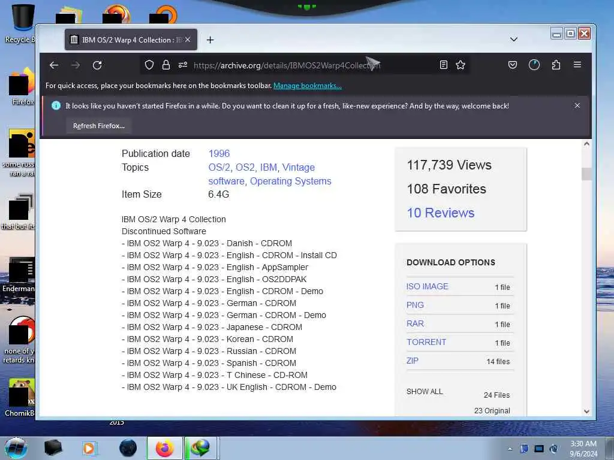Image resolution: width=614 pixels, height=460 pixels.
Task: Open the 1996 publication date link
Action: tap(219, 153)
